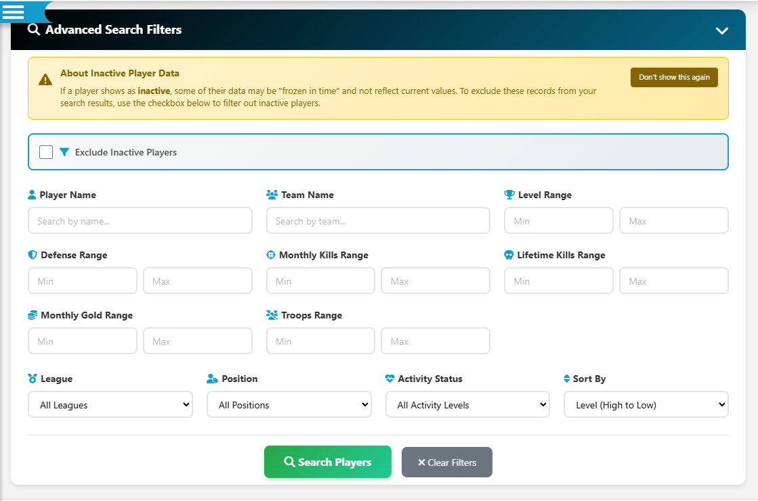This screenshot has width=758, height=501.
Task: Open the All Positions dropdown
Action: (x=289, y=404)
